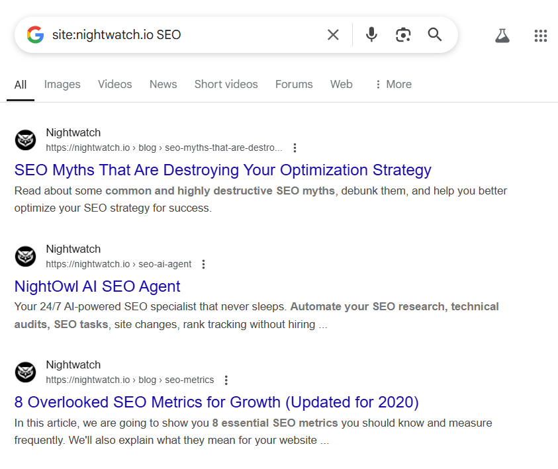Clear the search query with the X
The width and height of the screenshot is (558, 469).
(x=333, y=34)
